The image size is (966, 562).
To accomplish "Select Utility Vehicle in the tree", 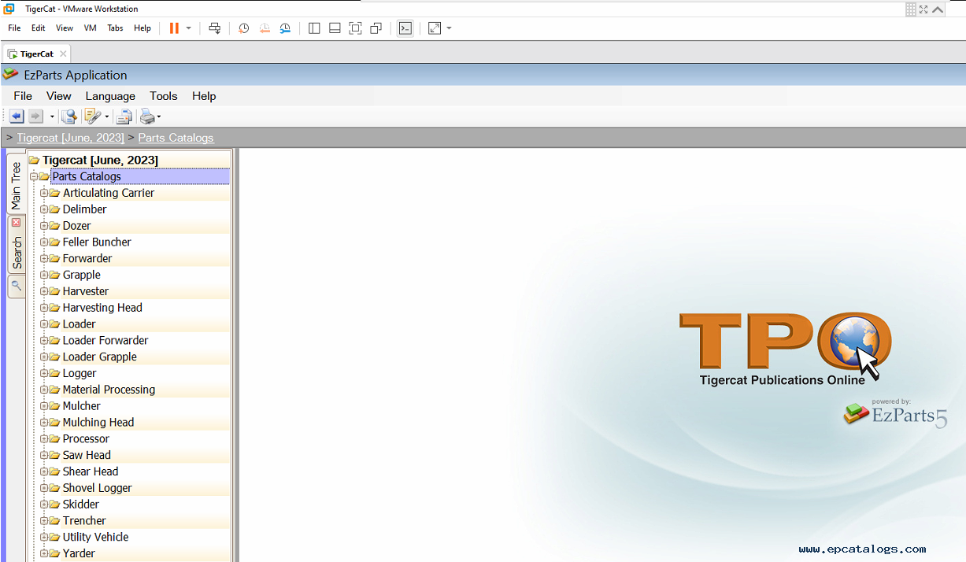I will [95, 537].
